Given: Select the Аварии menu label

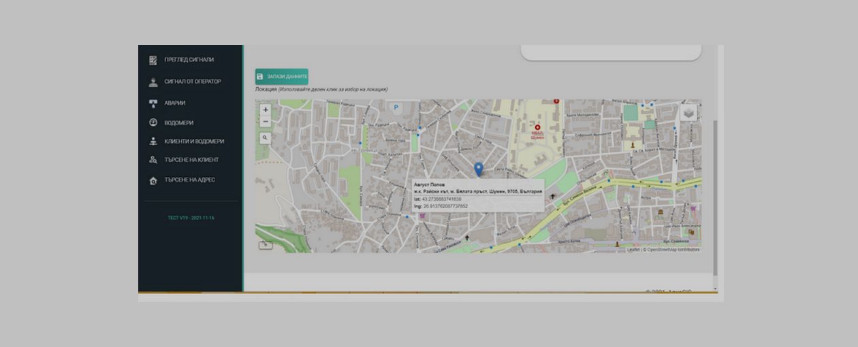Looking at the screenshot, I should click(x=174, y=103).
